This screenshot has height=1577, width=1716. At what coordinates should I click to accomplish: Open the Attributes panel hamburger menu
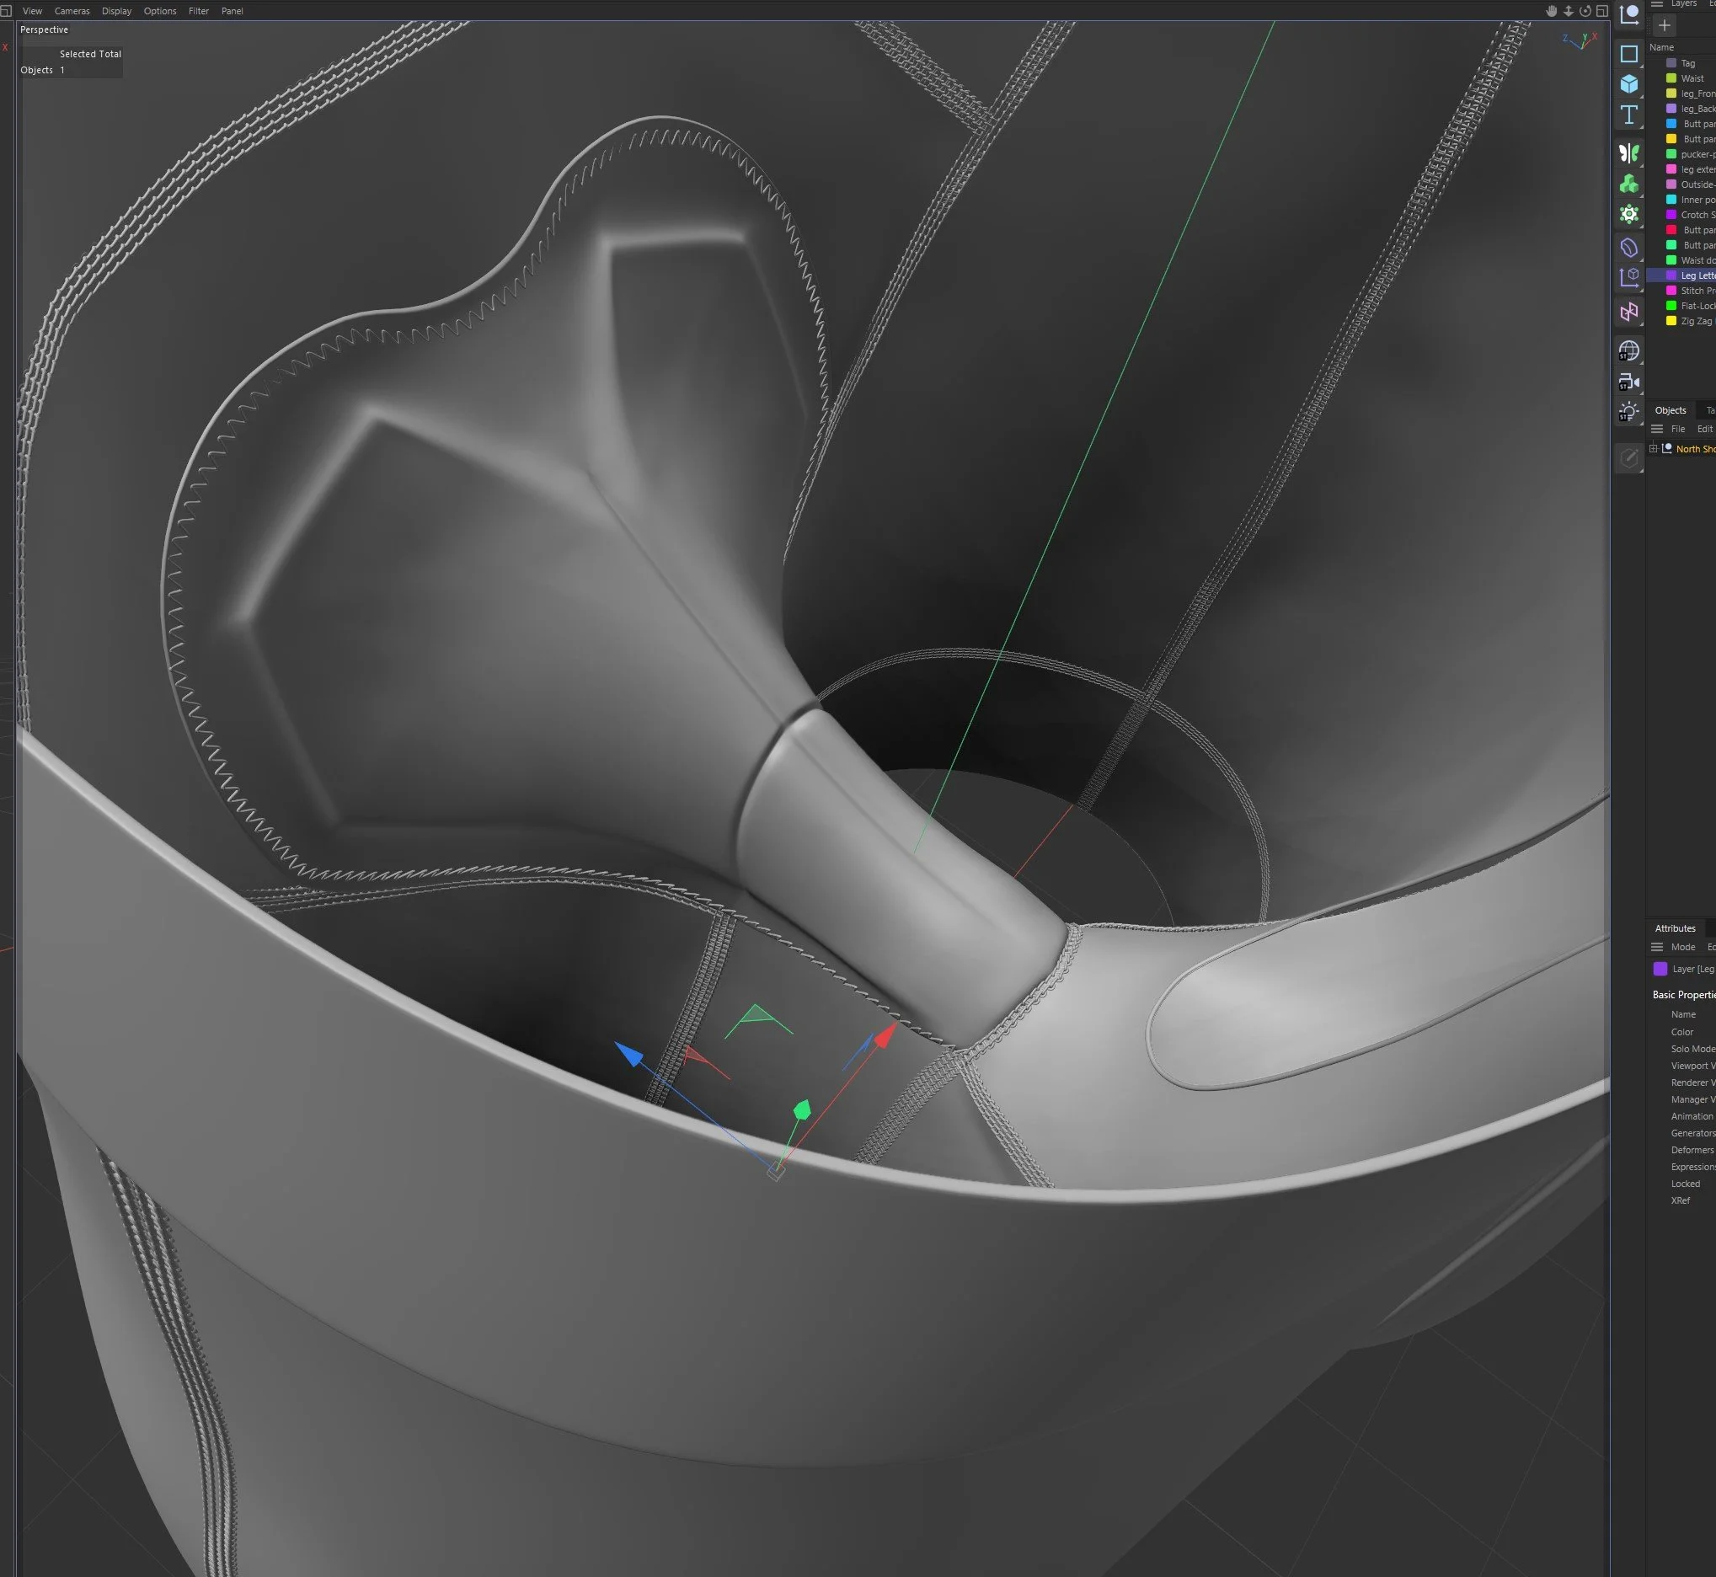1657,947
